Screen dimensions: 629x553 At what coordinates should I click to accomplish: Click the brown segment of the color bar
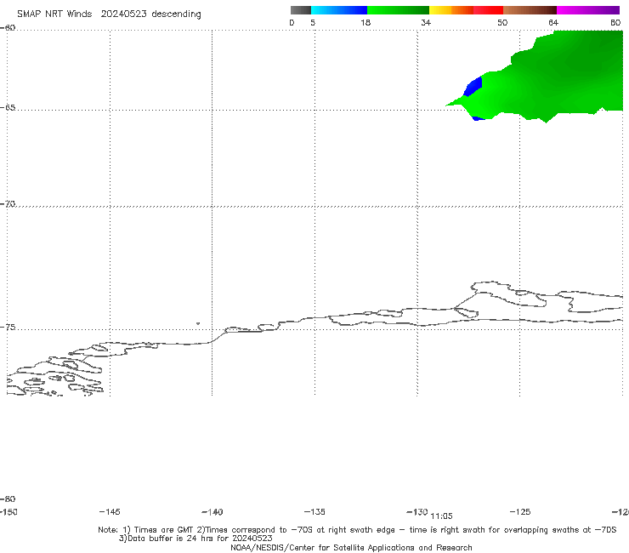[x=530, y=10]
